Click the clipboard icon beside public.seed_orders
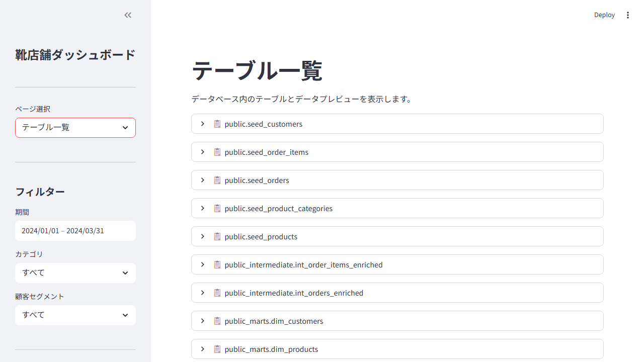 pyautogui.click(x=217, y=180)
